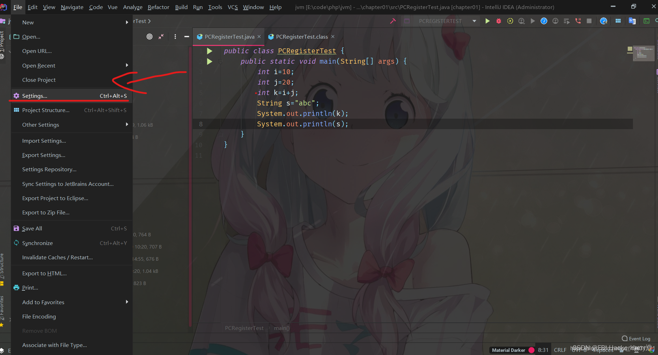Click the CRLF line separator in status bar
The height and width of the screenshot is (355, 658).
coord(560,350)
